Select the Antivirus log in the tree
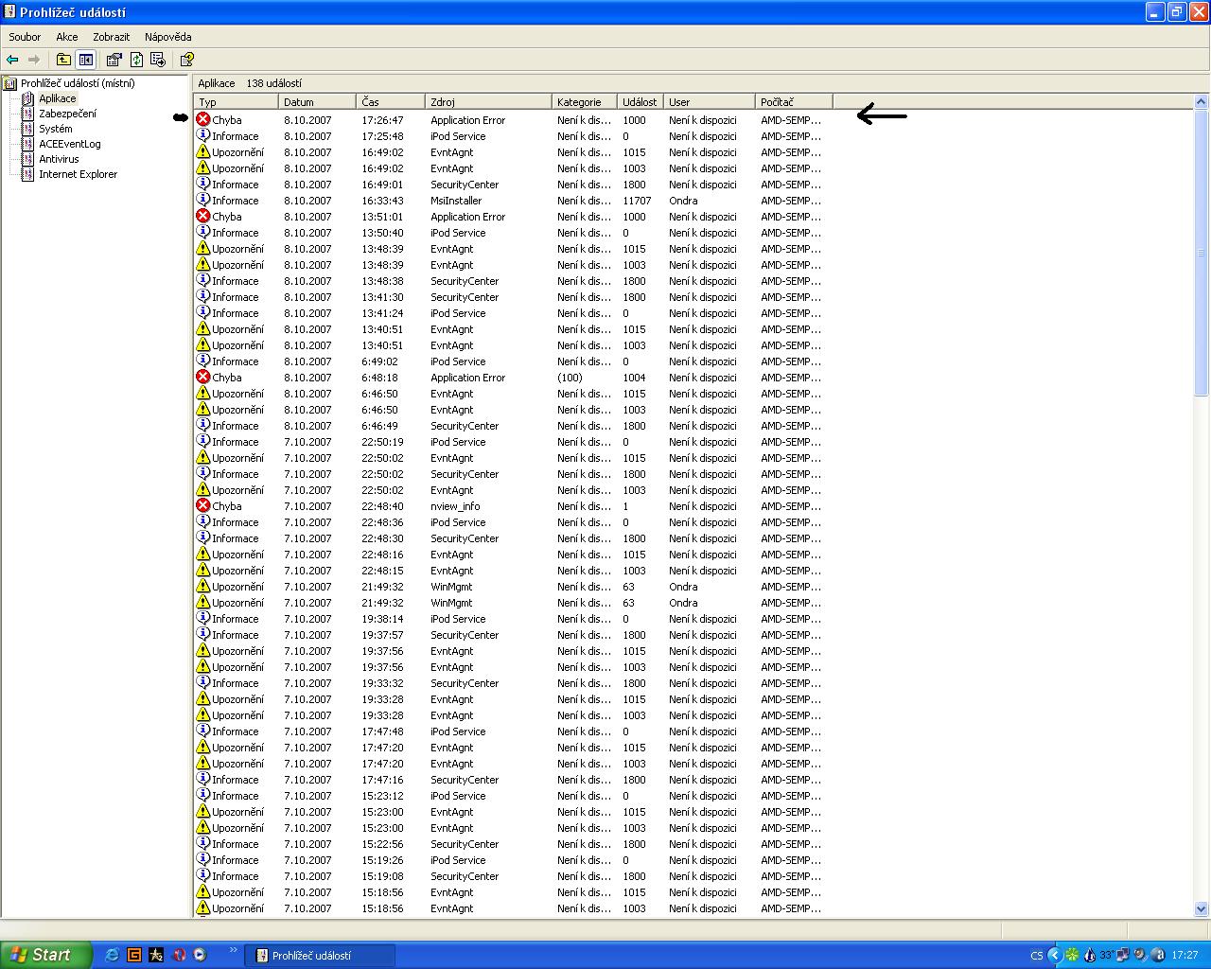The width and height of the screenshot is (1211, 969). [59, 159]
